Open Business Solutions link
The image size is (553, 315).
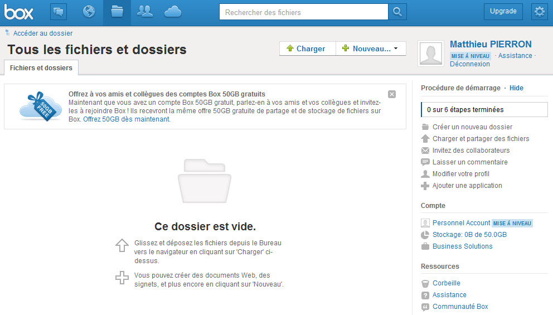point(462,246)
